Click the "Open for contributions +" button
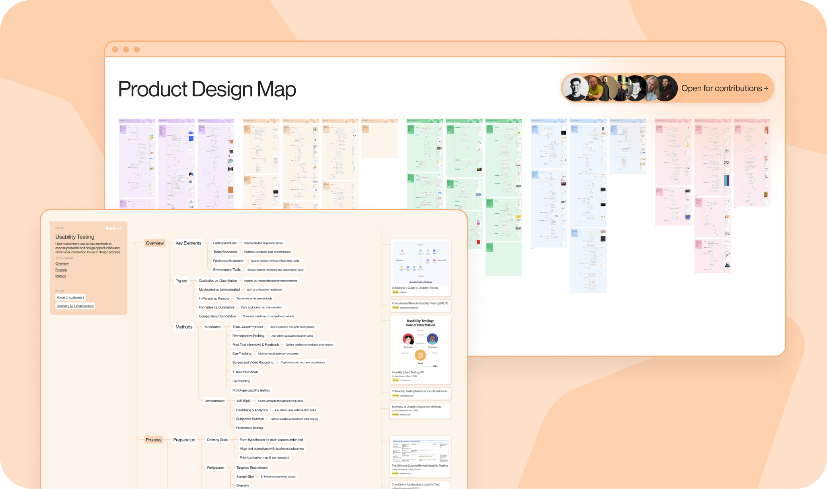Screen dimensions: 827x489 pos(724,88)
